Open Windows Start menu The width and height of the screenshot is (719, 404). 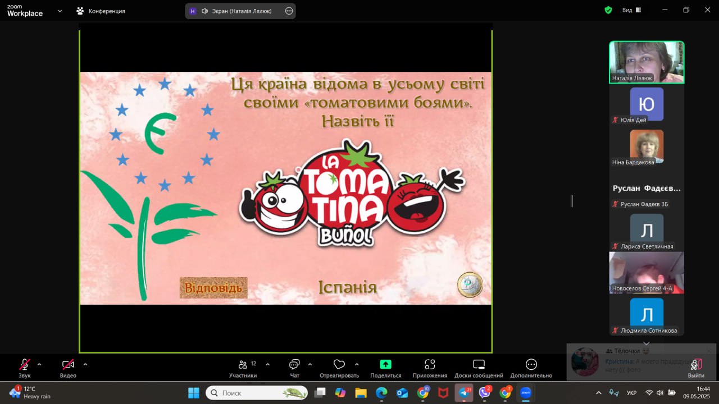[x=193, y=393]
